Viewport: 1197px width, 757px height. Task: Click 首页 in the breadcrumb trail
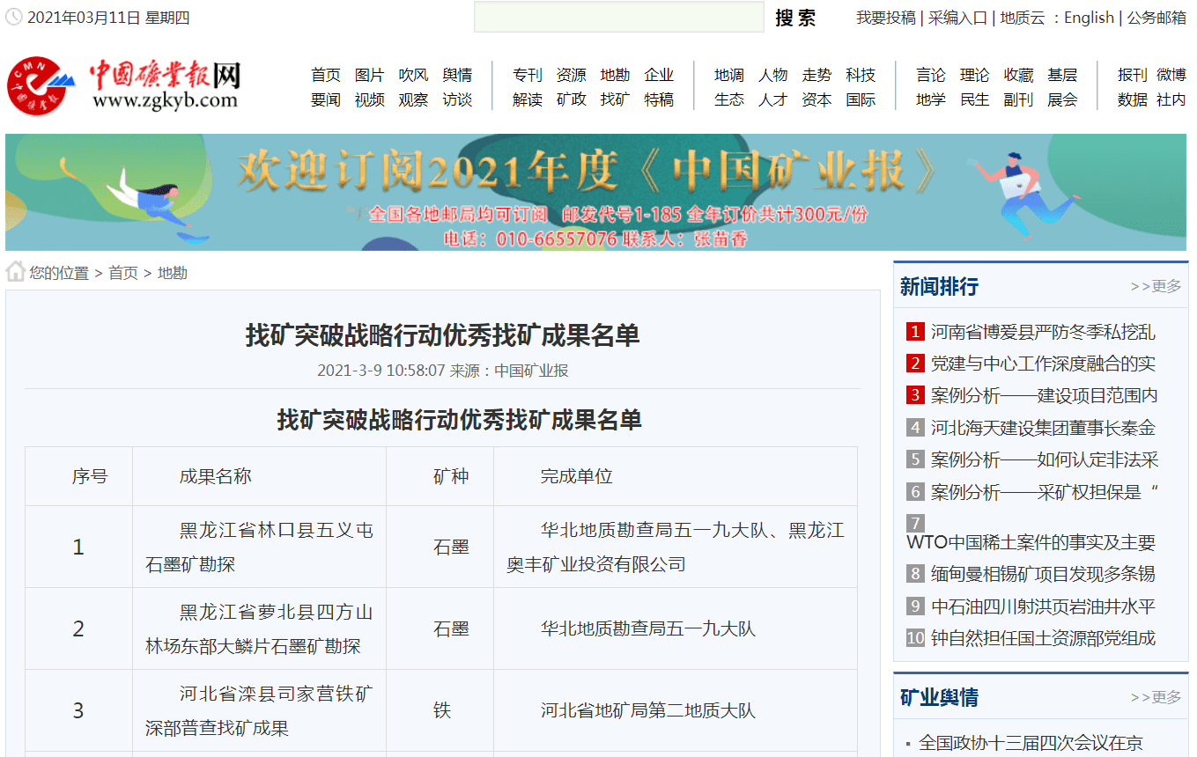[x=123, y=273]
